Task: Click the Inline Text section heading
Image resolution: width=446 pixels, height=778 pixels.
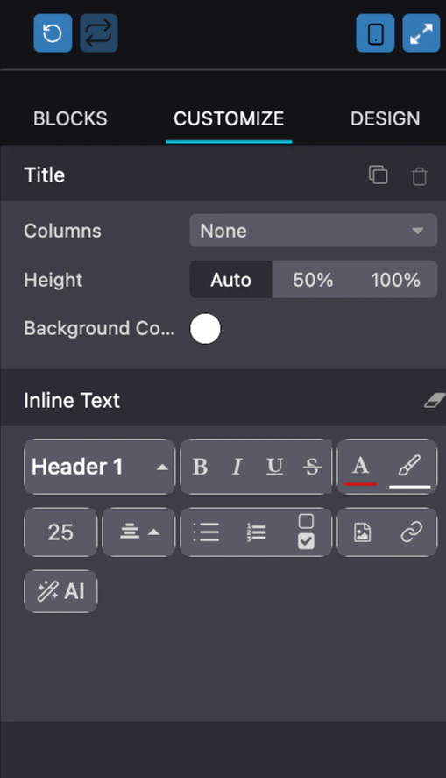Action: (x=72, y=401)
